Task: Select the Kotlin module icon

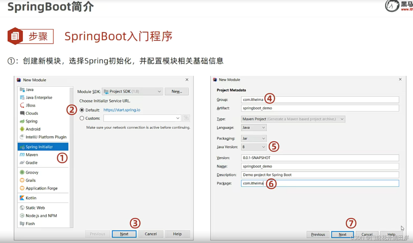Action: (x=22, y=198)
